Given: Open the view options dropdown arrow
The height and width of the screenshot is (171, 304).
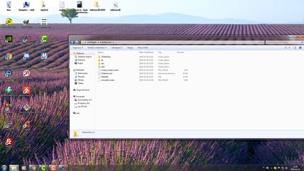Looking at the screenshot, I should point(289,47).
